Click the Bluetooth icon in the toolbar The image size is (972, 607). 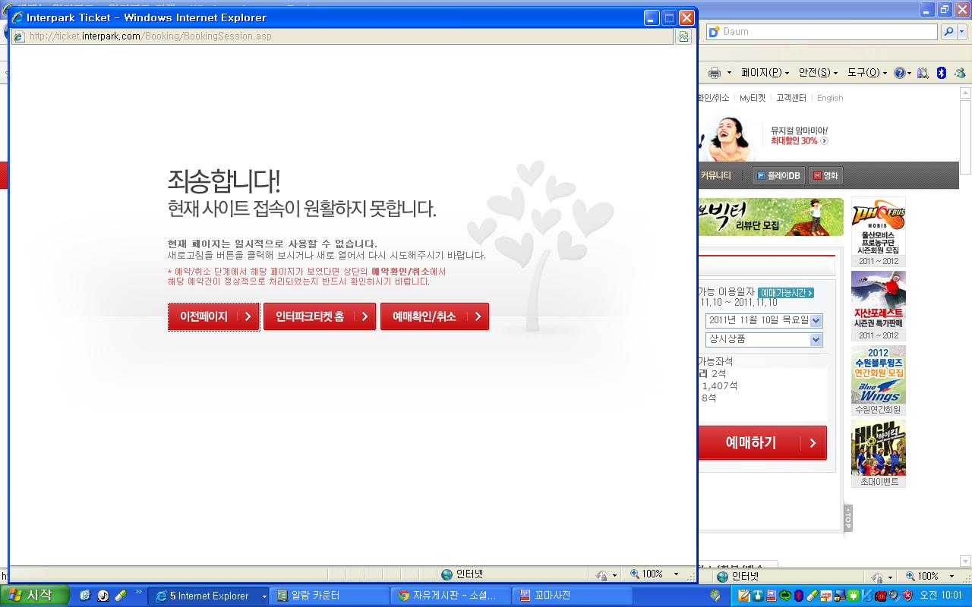click(941, 73)
